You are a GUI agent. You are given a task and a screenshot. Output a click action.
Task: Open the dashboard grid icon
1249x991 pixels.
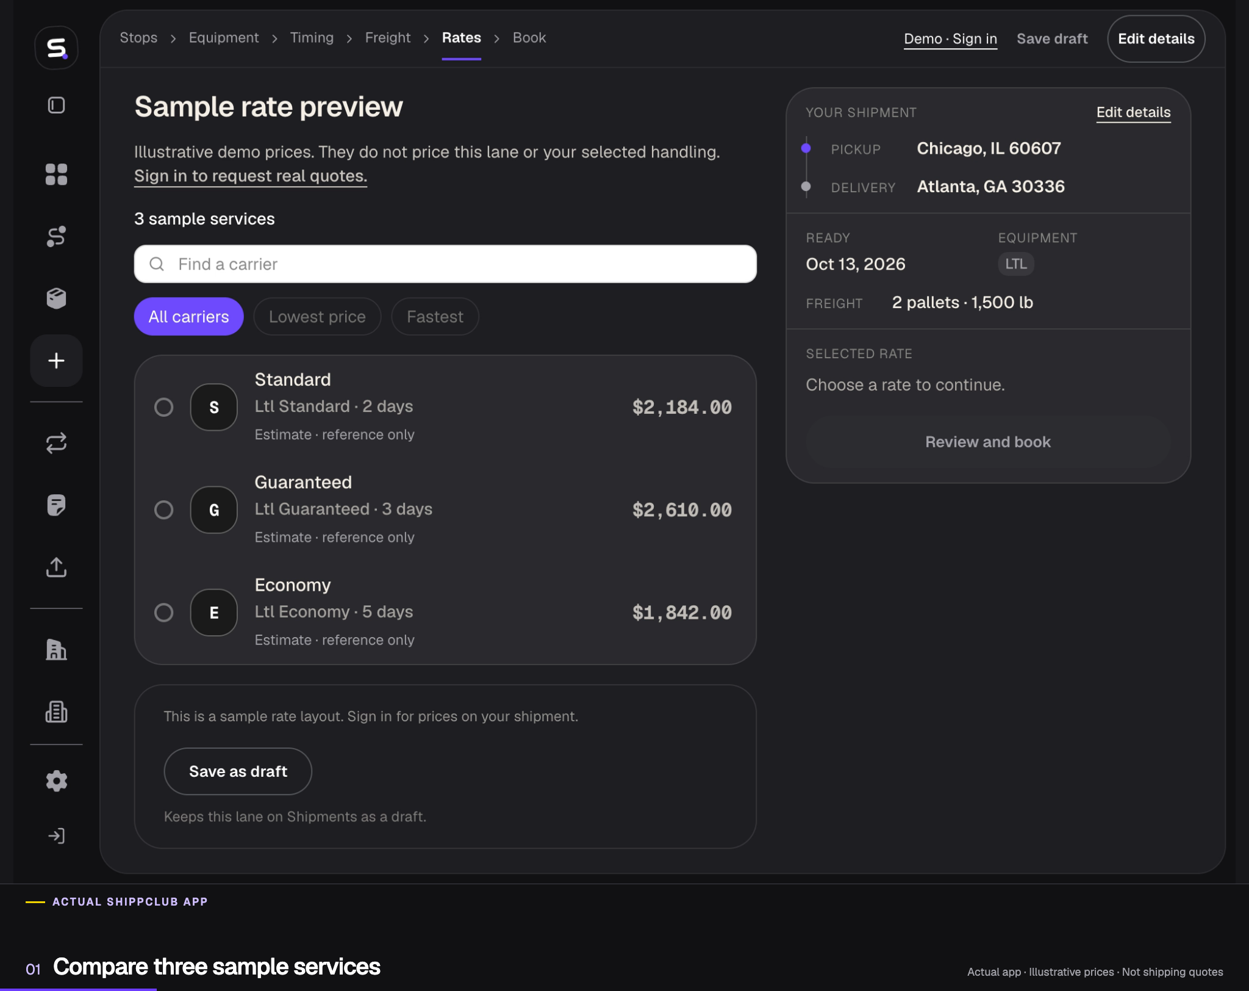pos(56,175)
